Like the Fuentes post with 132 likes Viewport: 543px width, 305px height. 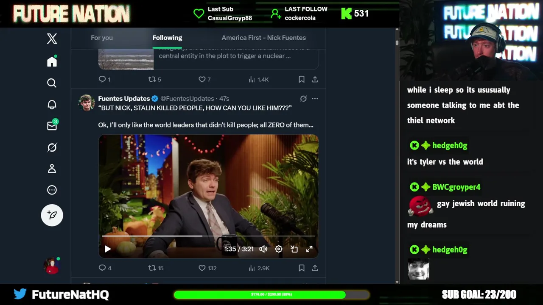tap(207, 268)
